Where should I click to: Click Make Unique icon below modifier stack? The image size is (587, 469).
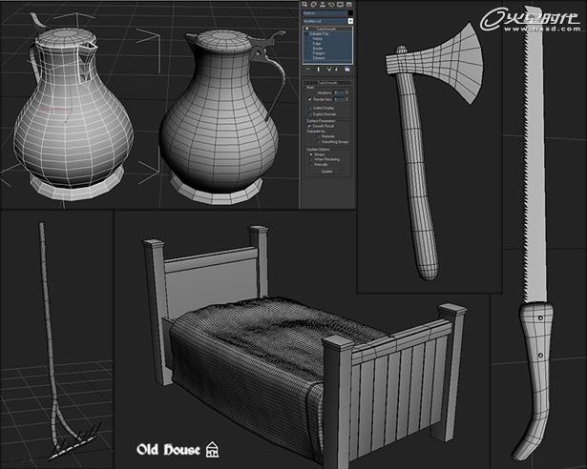329,70
